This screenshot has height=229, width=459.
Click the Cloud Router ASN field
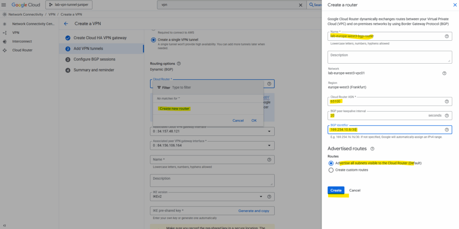point(390,101)
